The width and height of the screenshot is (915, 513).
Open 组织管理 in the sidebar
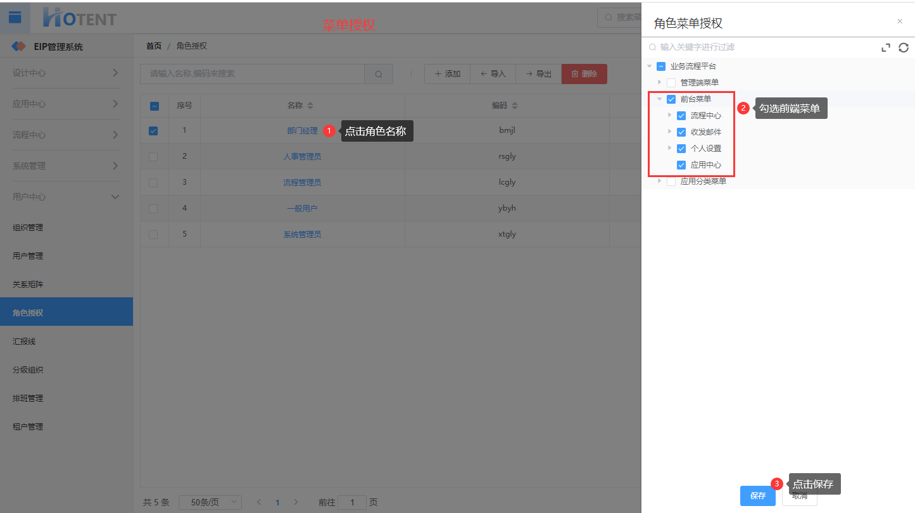click(x=66, y=228)
